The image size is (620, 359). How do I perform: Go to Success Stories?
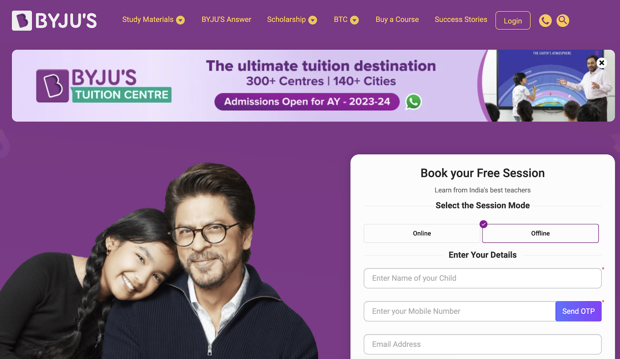click(x=461, y=19)
